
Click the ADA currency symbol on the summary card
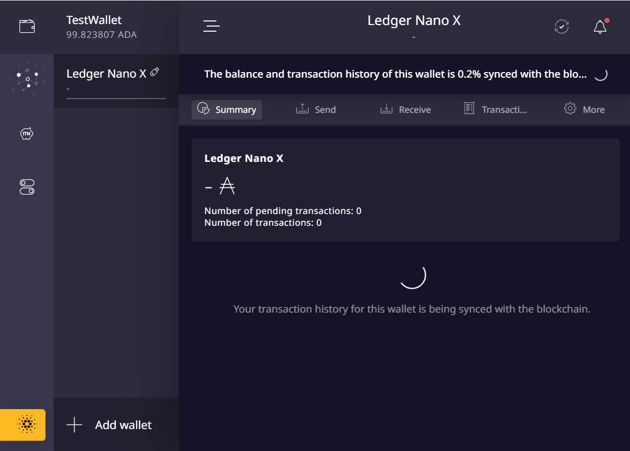227,185
